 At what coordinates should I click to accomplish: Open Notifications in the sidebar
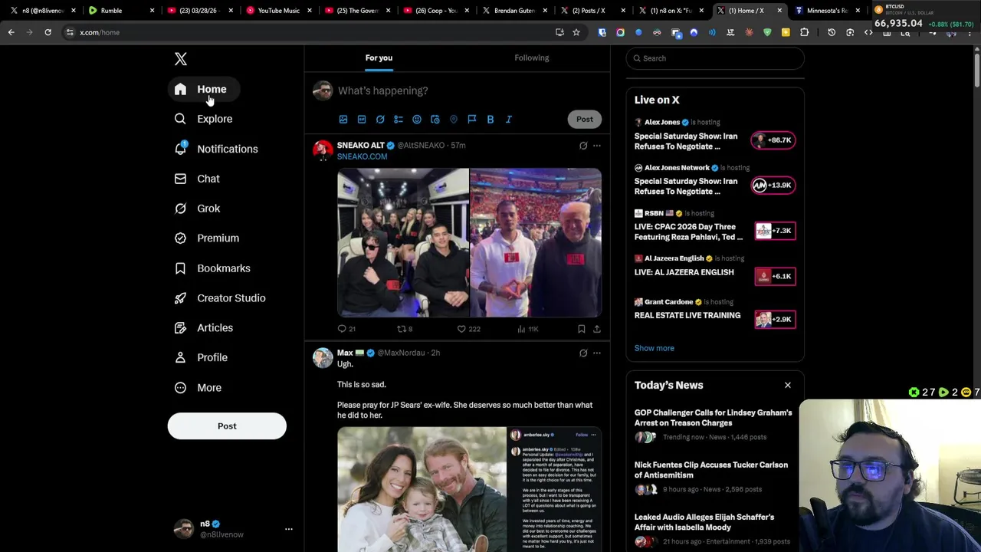tap(216, 149)
